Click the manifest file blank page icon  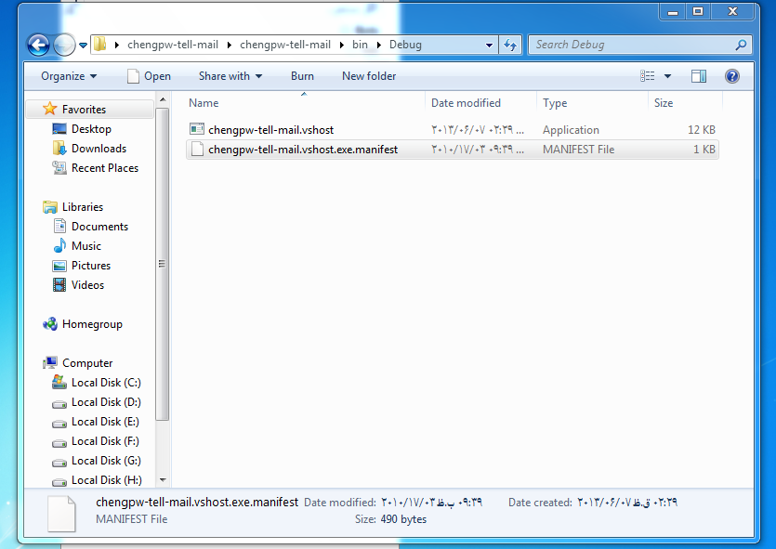click(197, 150)
